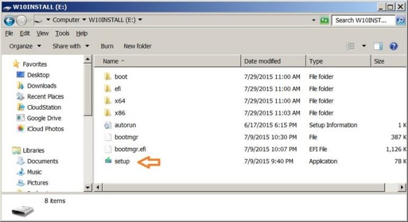408x222 pixels.
Task: Click the Libraries icon in the sidebar
Action: pyautogui.click(x=17, y=150)
